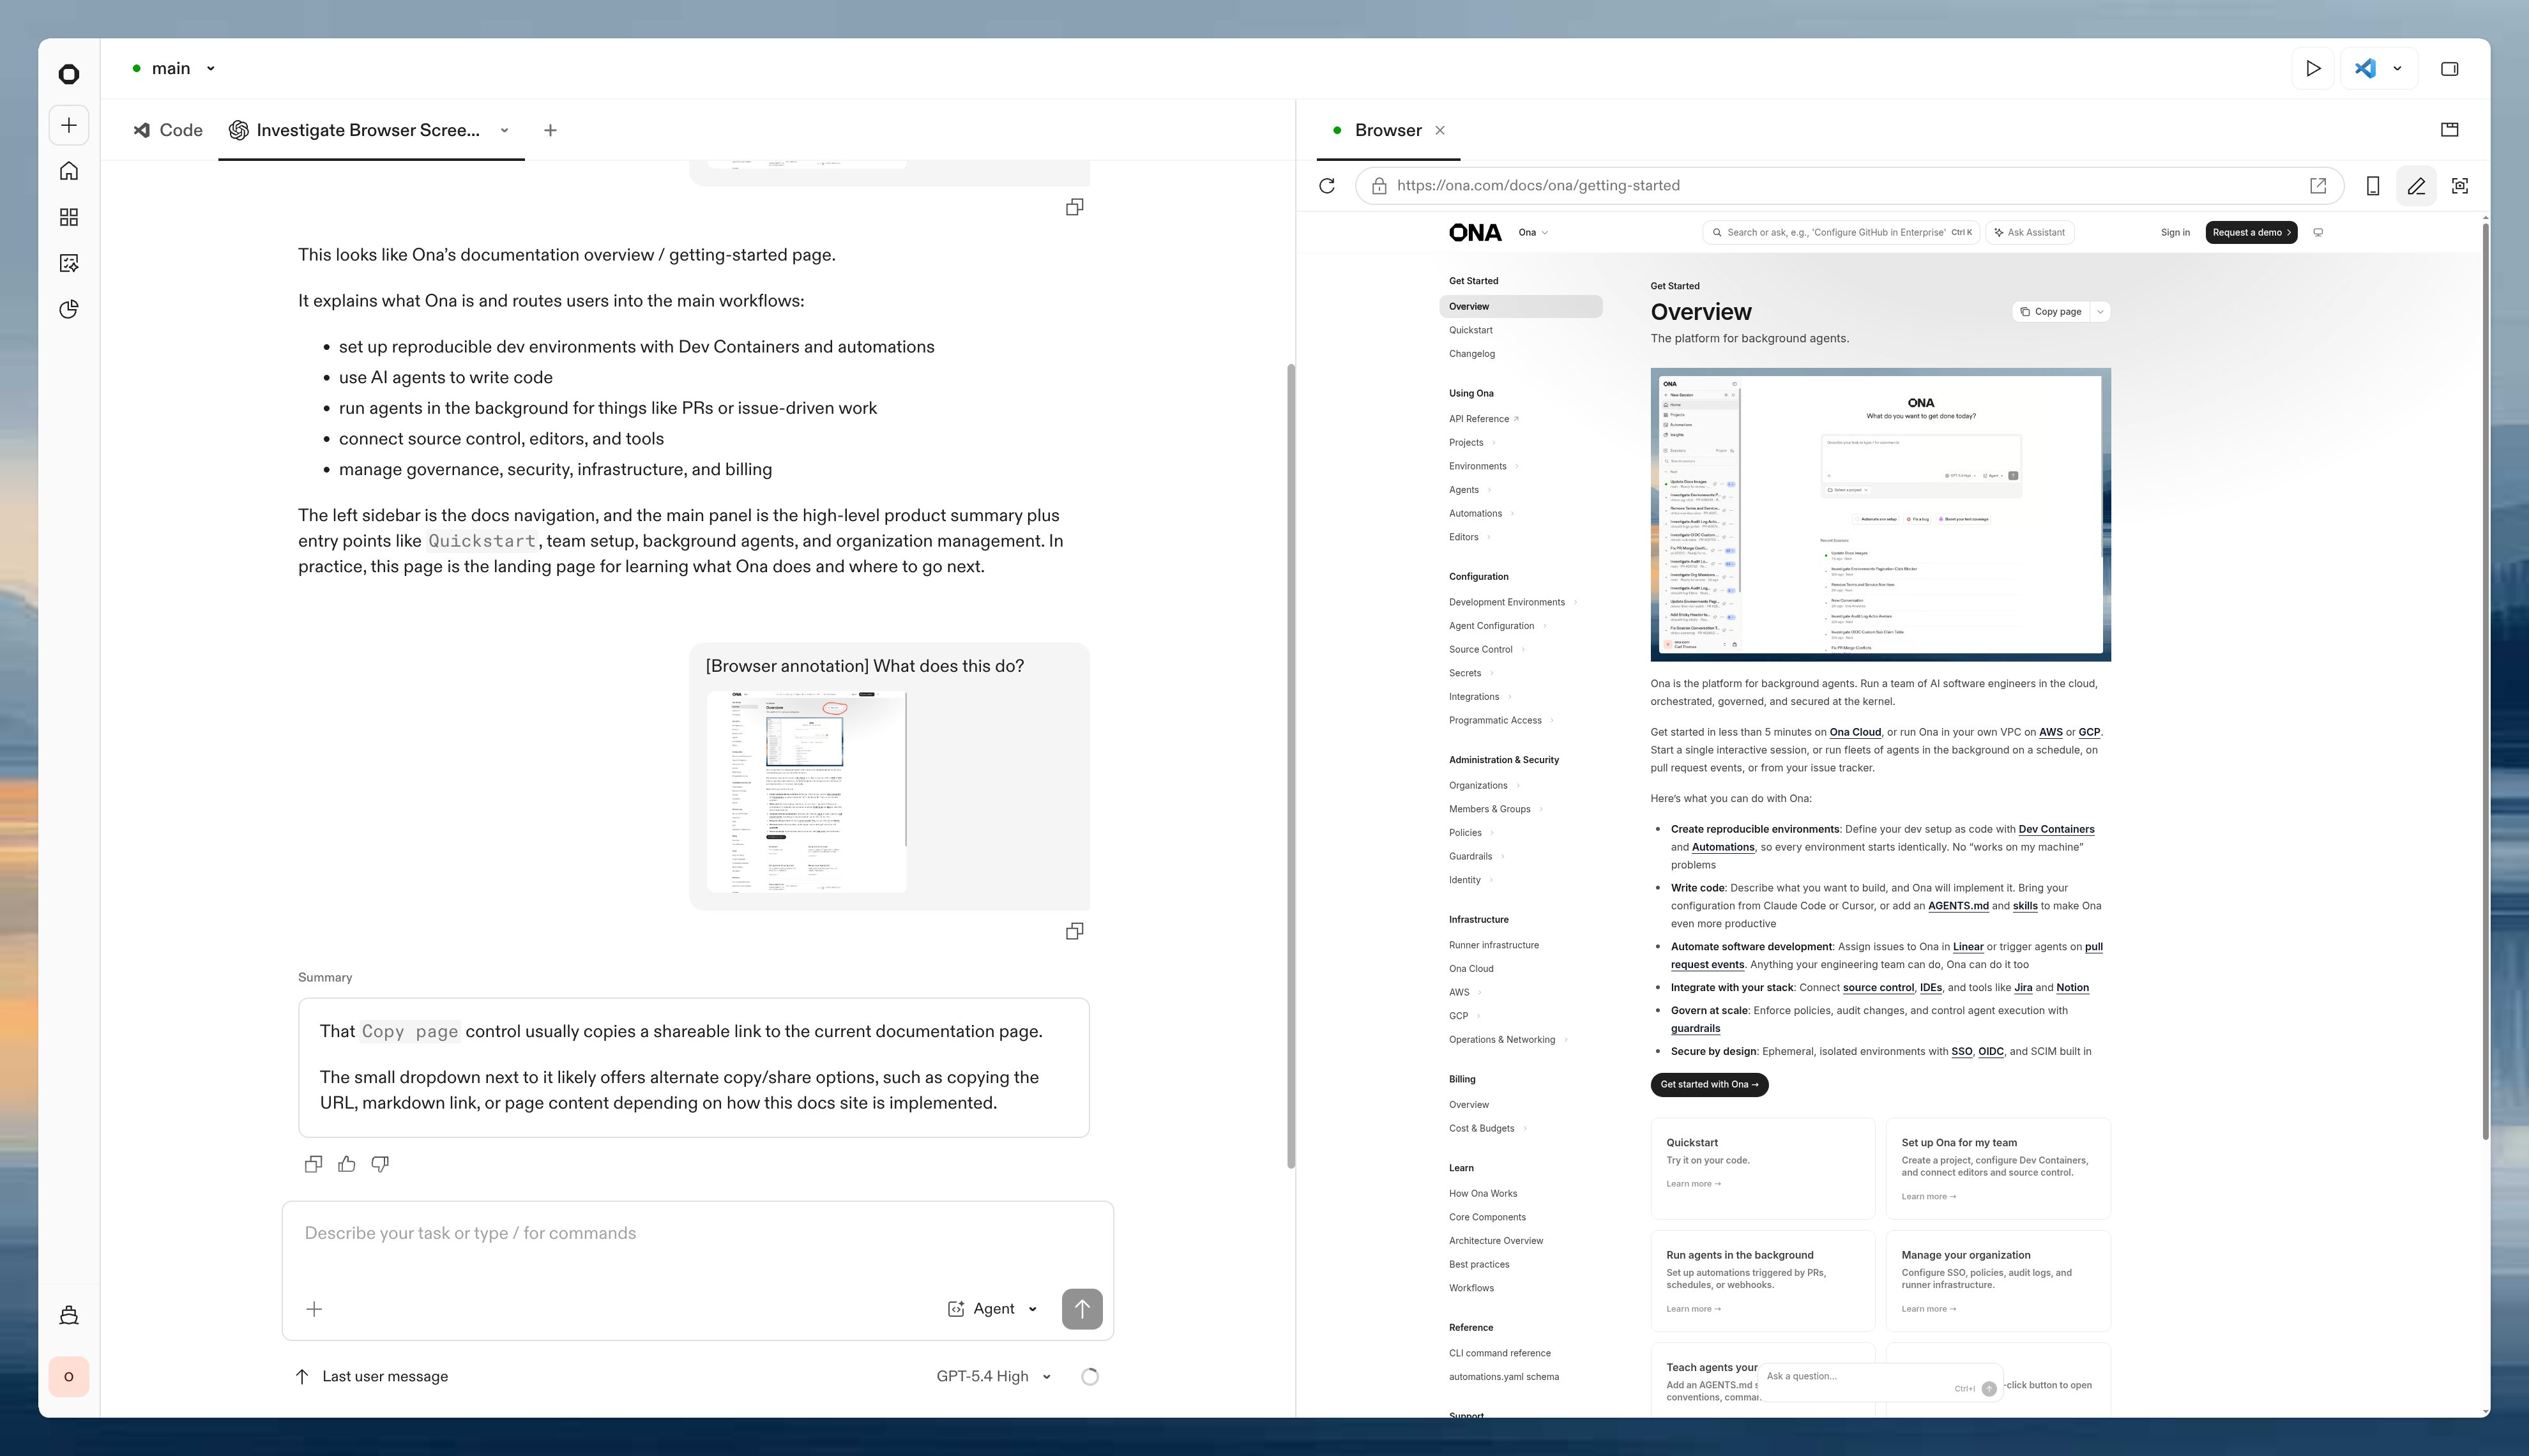
Task: Open the user avatar labeled O
Action: (69, 1376)
